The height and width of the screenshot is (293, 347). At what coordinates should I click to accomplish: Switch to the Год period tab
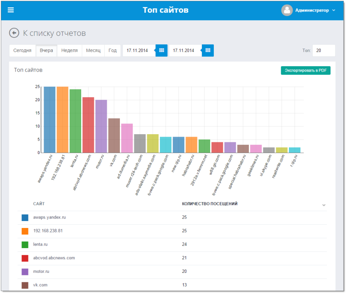[x=113, y=50]
